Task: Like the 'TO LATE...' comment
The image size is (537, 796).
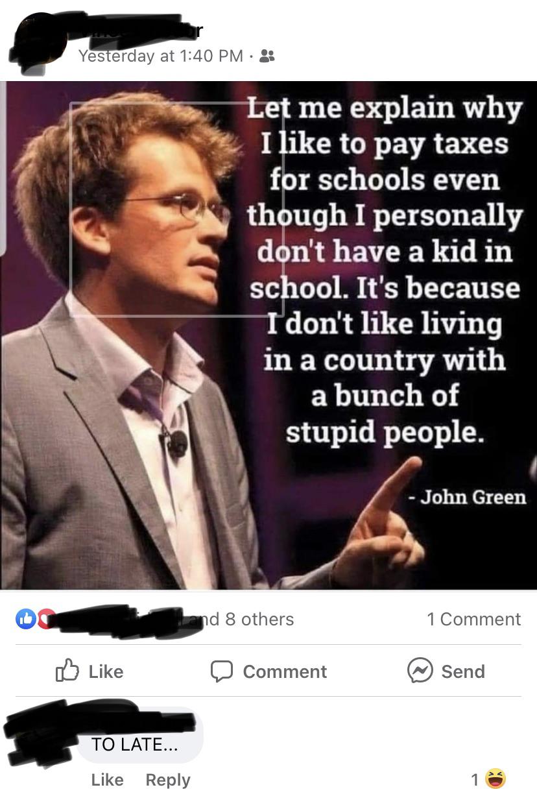Action: (107, 780)
